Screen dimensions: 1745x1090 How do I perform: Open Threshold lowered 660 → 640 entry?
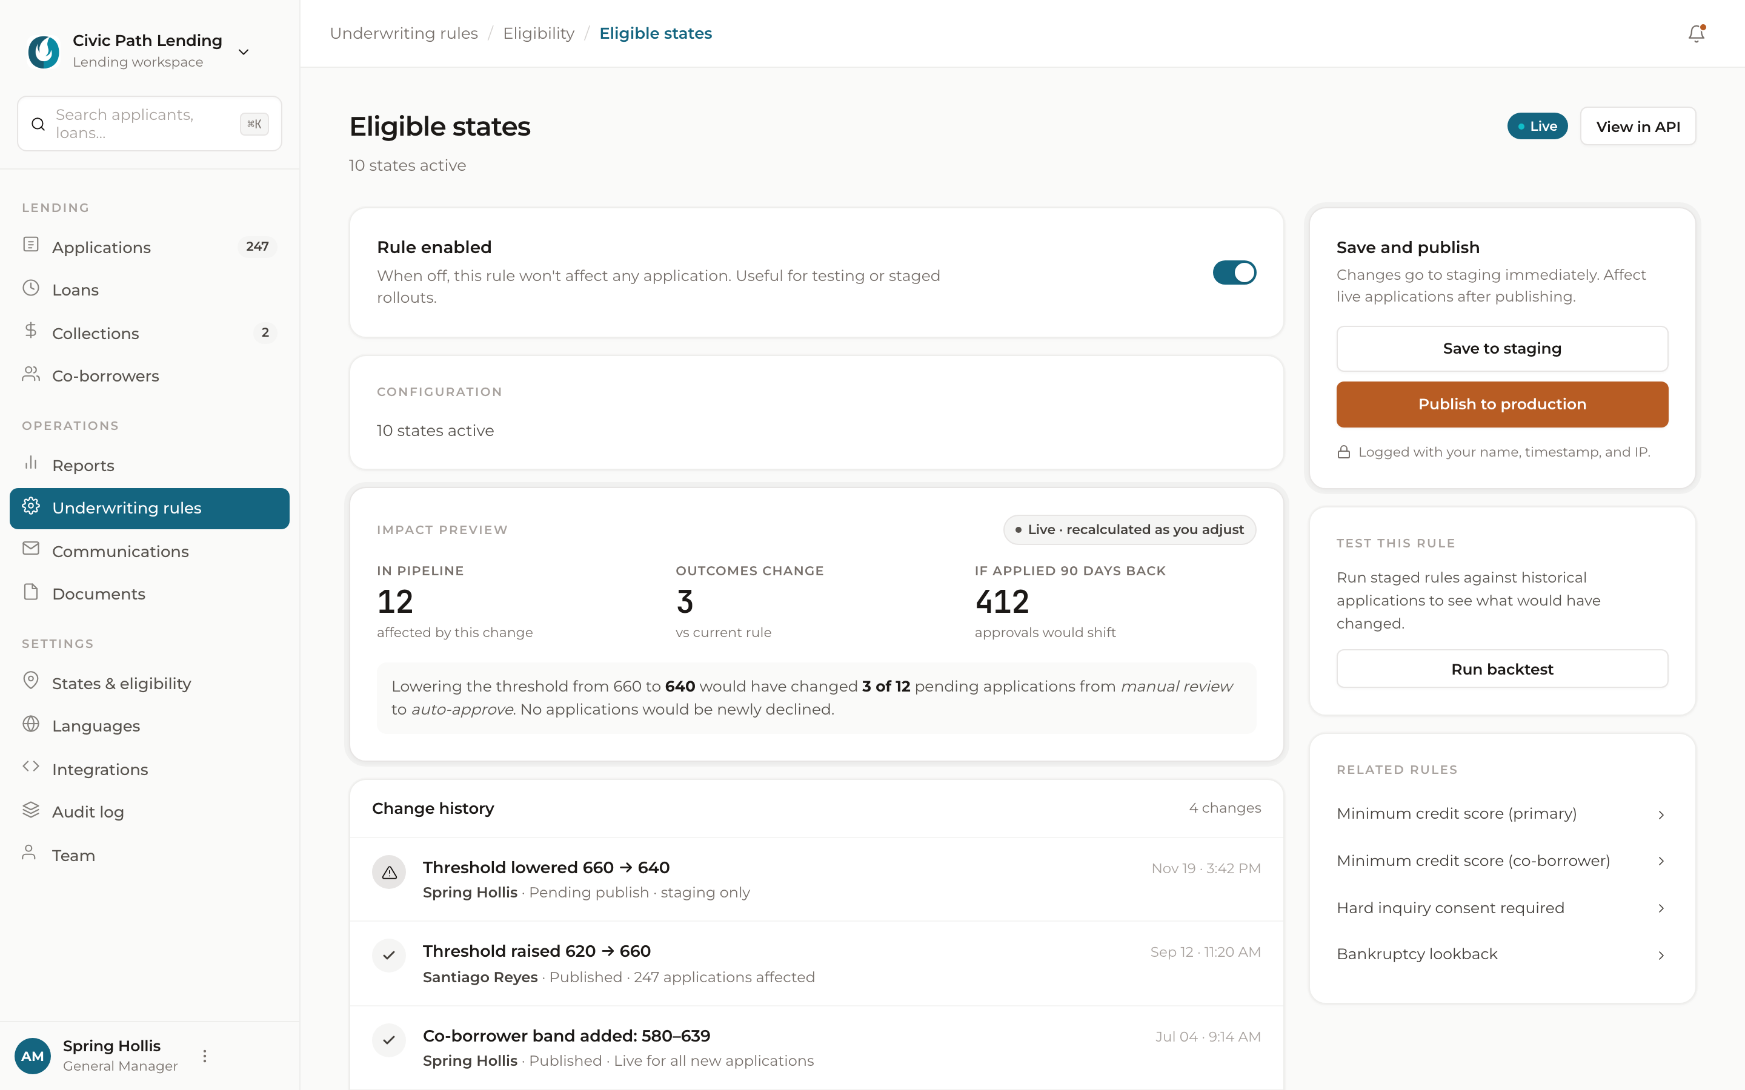point(816,879)
